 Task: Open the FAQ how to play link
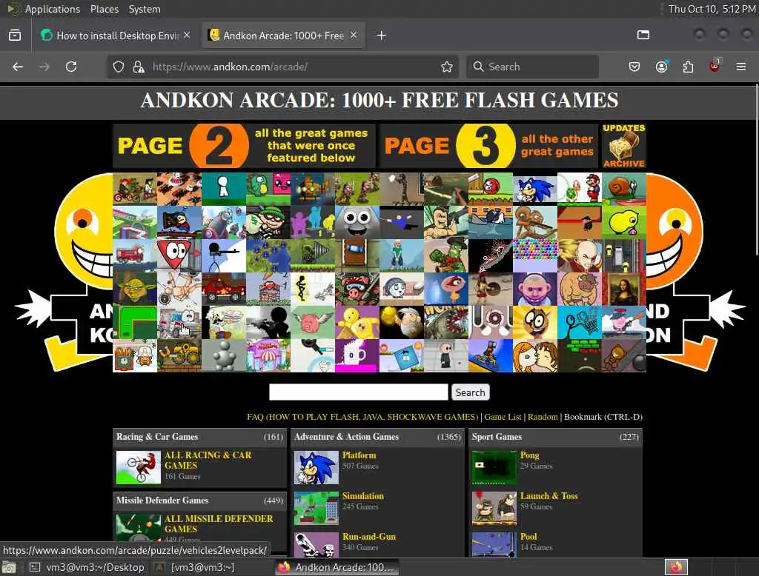tap(362, 417)
